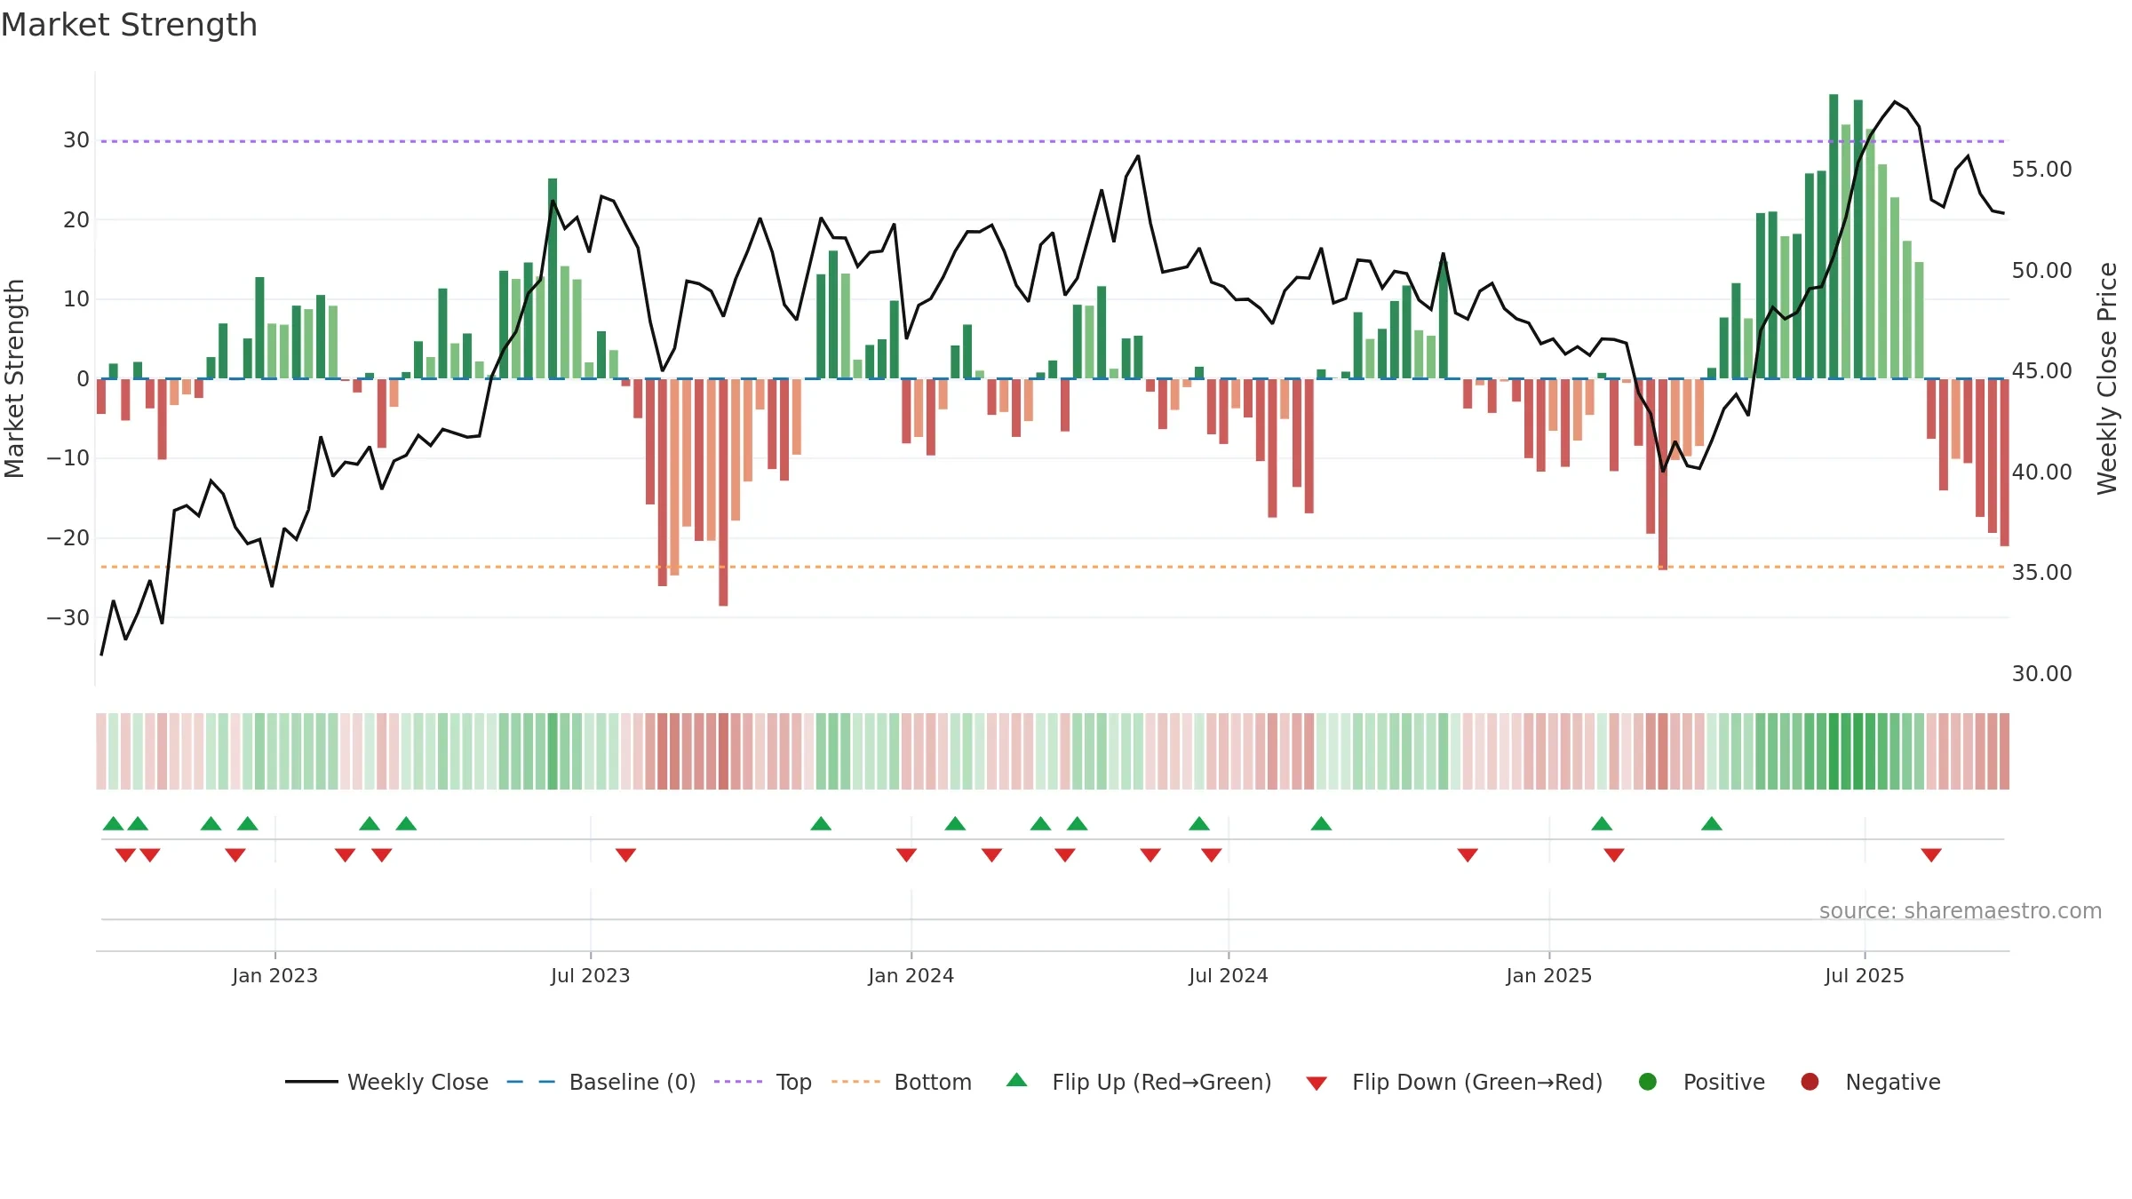The width and height of the screenshot is (2132, 1199).
Task: Click the Jan 2024 x-axis label
Action: [x=911, y=975]
